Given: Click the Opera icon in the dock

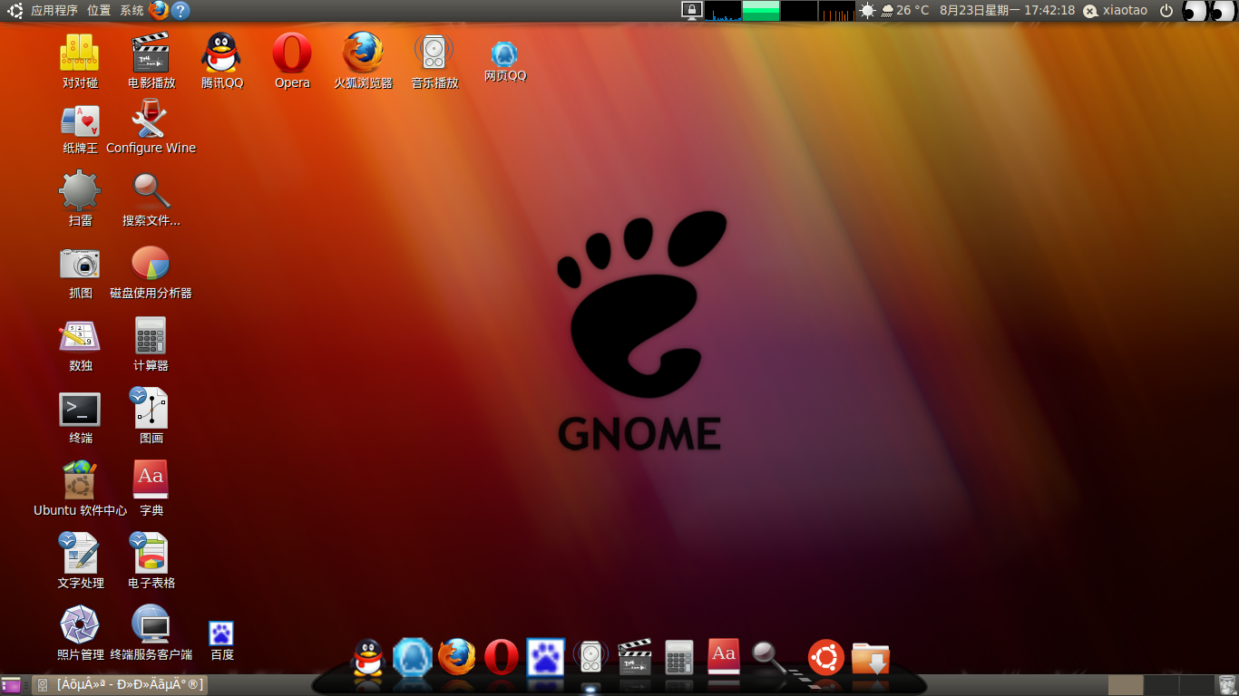Looking at the screenshot, I should [502, 658].
